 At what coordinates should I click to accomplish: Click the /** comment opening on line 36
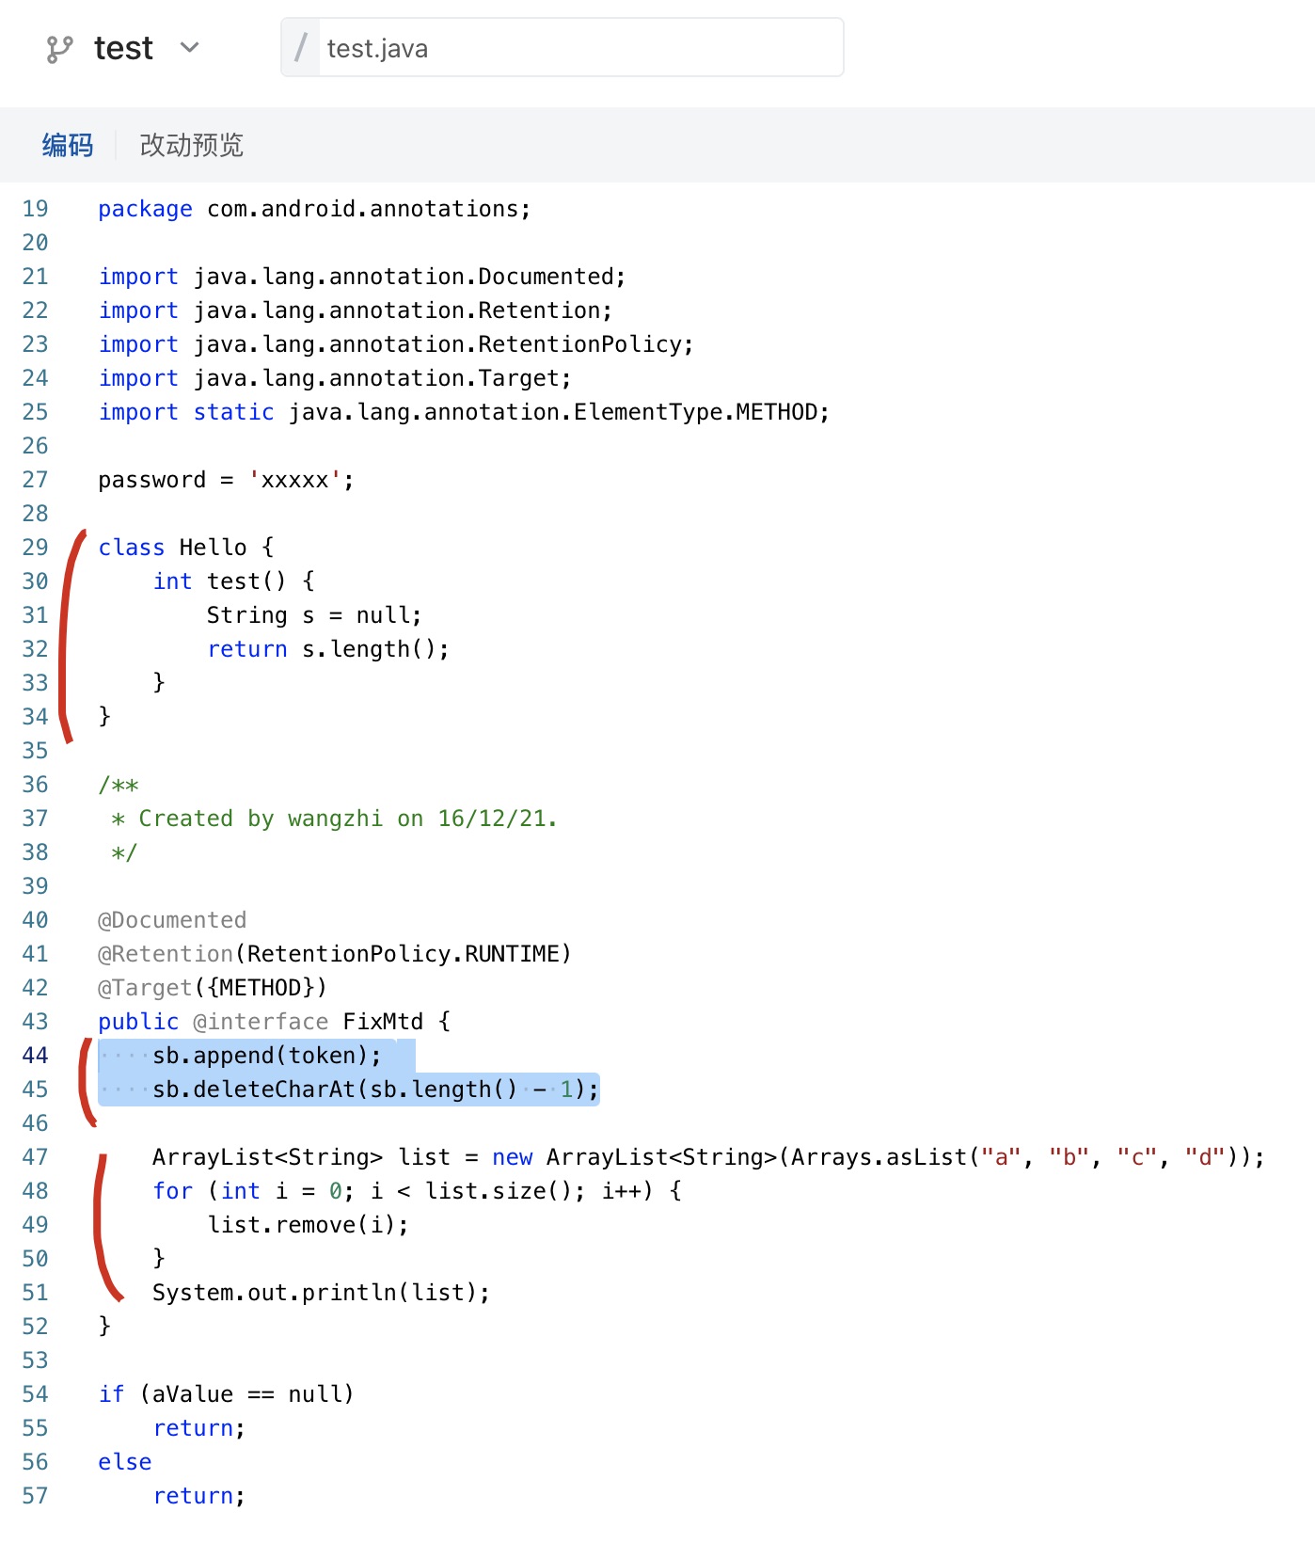[119, 785]
